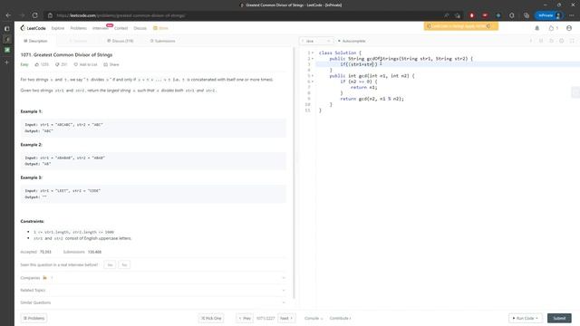Fold code at line 2 arrow
The image size is (580, 326).
(x=313, y=59)
